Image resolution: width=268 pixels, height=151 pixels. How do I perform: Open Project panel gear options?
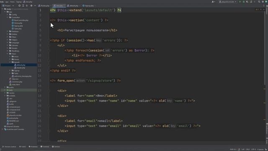[x=31, y=5]
